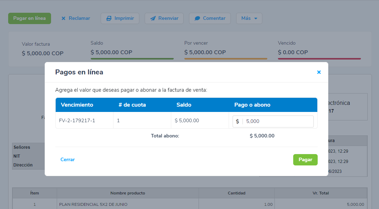Viewport: 379px width, 209px height.
Task: Click the Por vencer amount
Action: click(205, 52)
